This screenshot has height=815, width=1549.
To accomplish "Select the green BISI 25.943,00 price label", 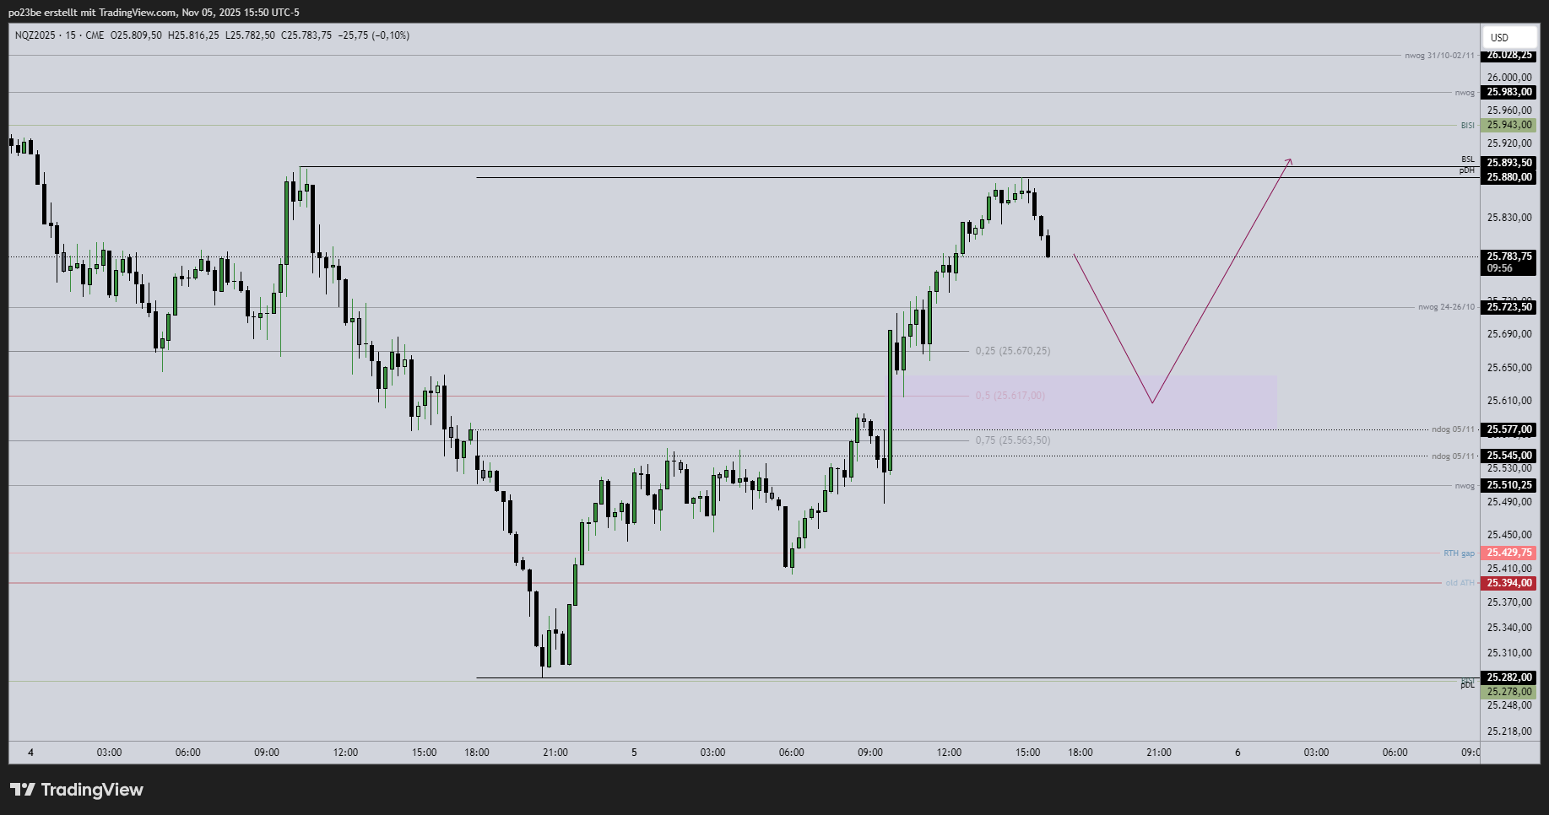I will [x=1508, y=125].
